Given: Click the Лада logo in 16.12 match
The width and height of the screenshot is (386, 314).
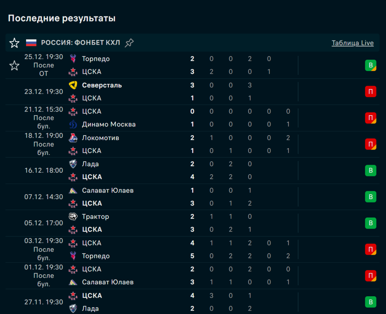Looking at the screenshot, I should pyautogui.click(x=73, y=164).
